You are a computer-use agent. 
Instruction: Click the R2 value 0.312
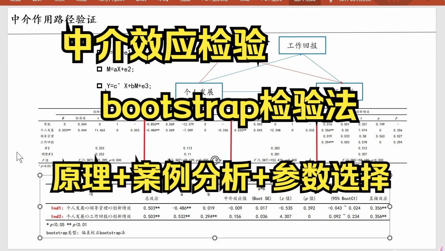363,148
